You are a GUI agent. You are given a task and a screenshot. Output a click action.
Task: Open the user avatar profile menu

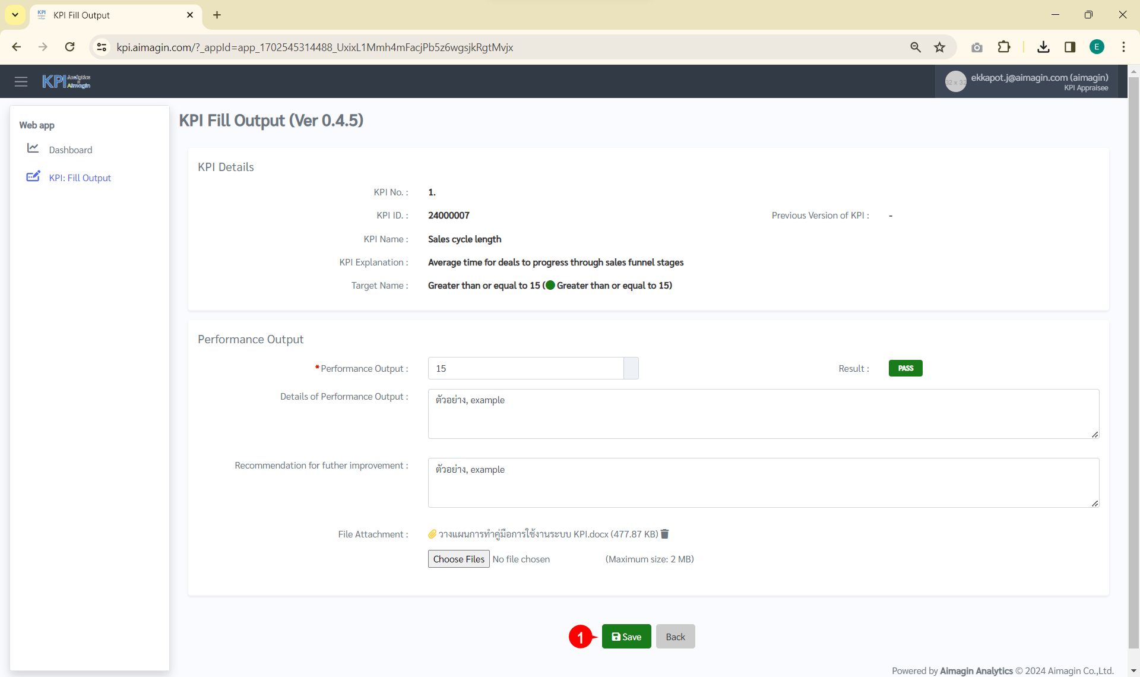955,81
